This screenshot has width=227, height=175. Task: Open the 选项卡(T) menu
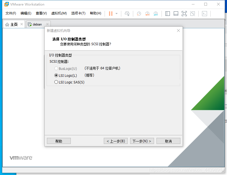click(x=78, y=13)
